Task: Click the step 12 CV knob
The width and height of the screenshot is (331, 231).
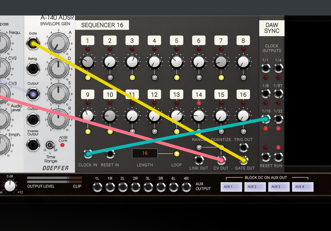Action: coord(154,116)
